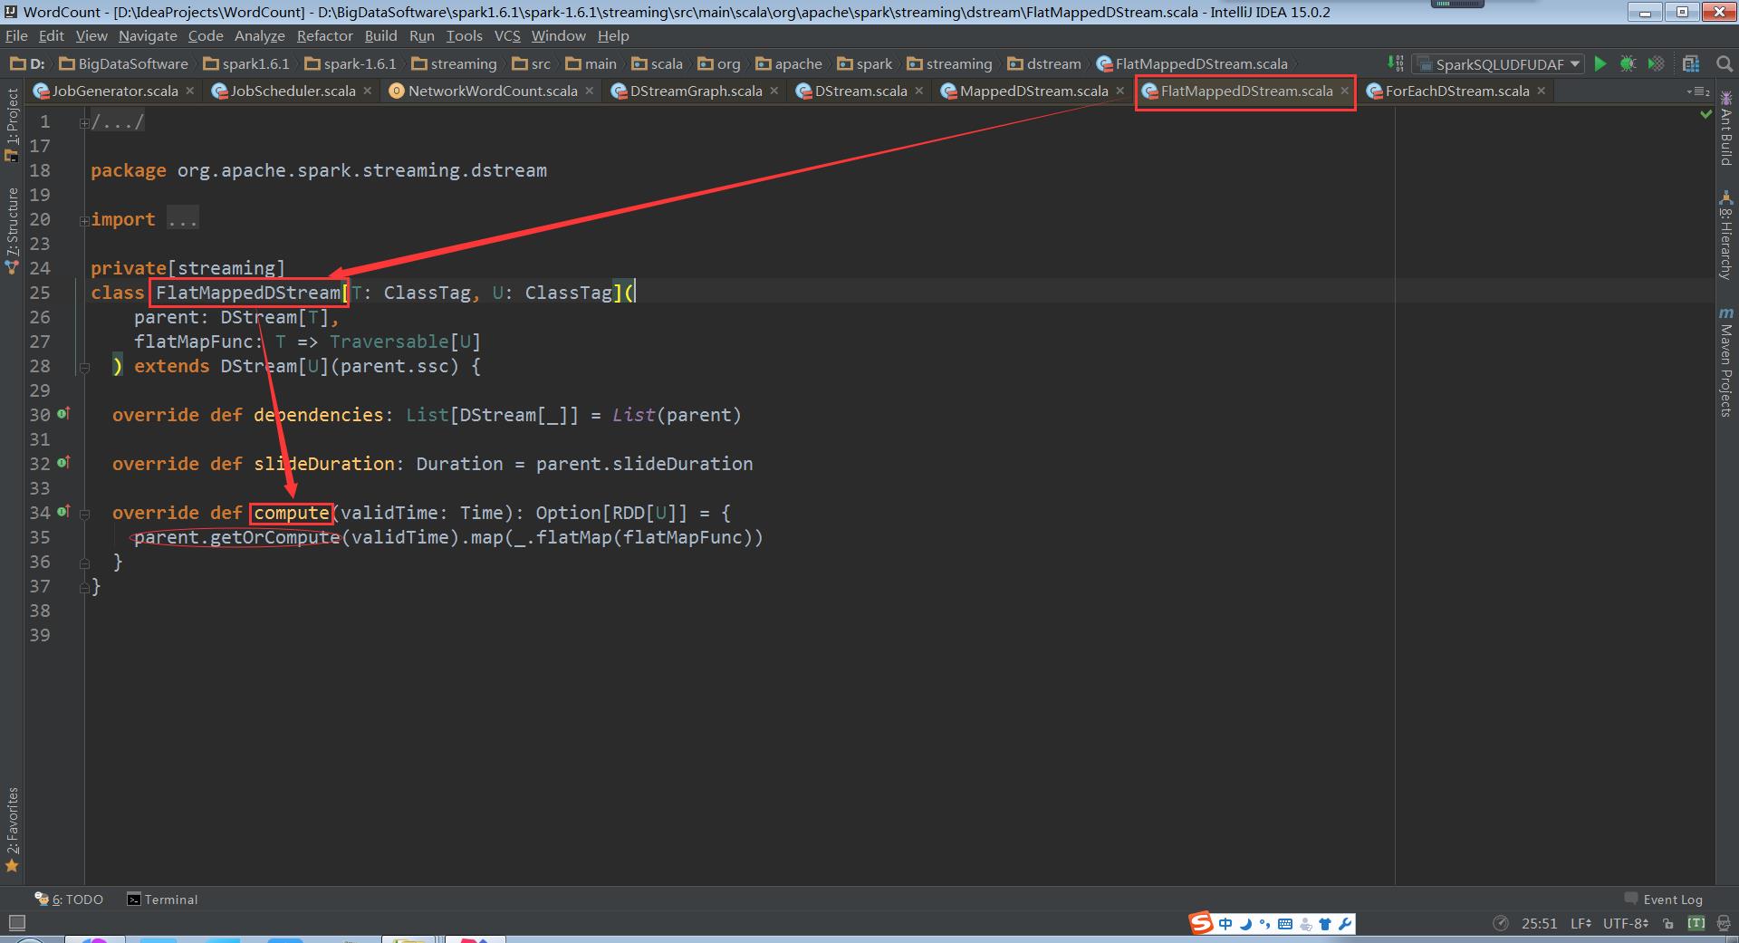Click fold end marker on line 37
Screen dimensions: 1739x943
coord(84,587)
